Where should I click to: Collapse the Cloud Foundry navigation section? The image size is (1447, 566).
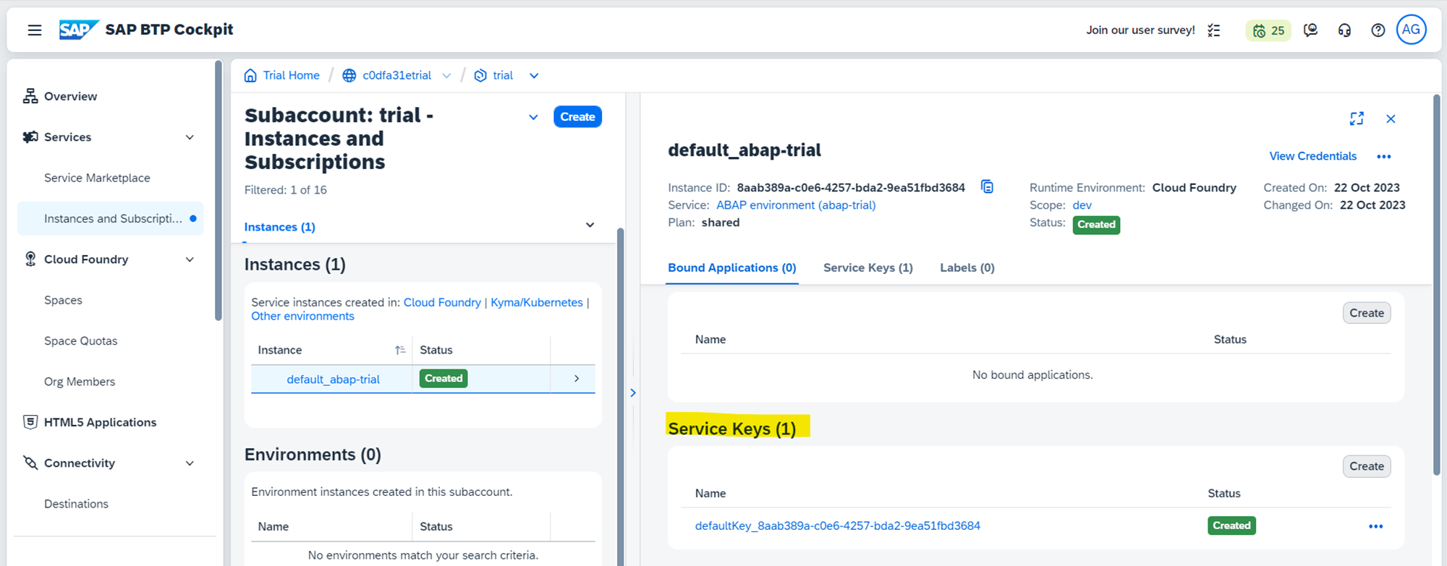[190, 260]
